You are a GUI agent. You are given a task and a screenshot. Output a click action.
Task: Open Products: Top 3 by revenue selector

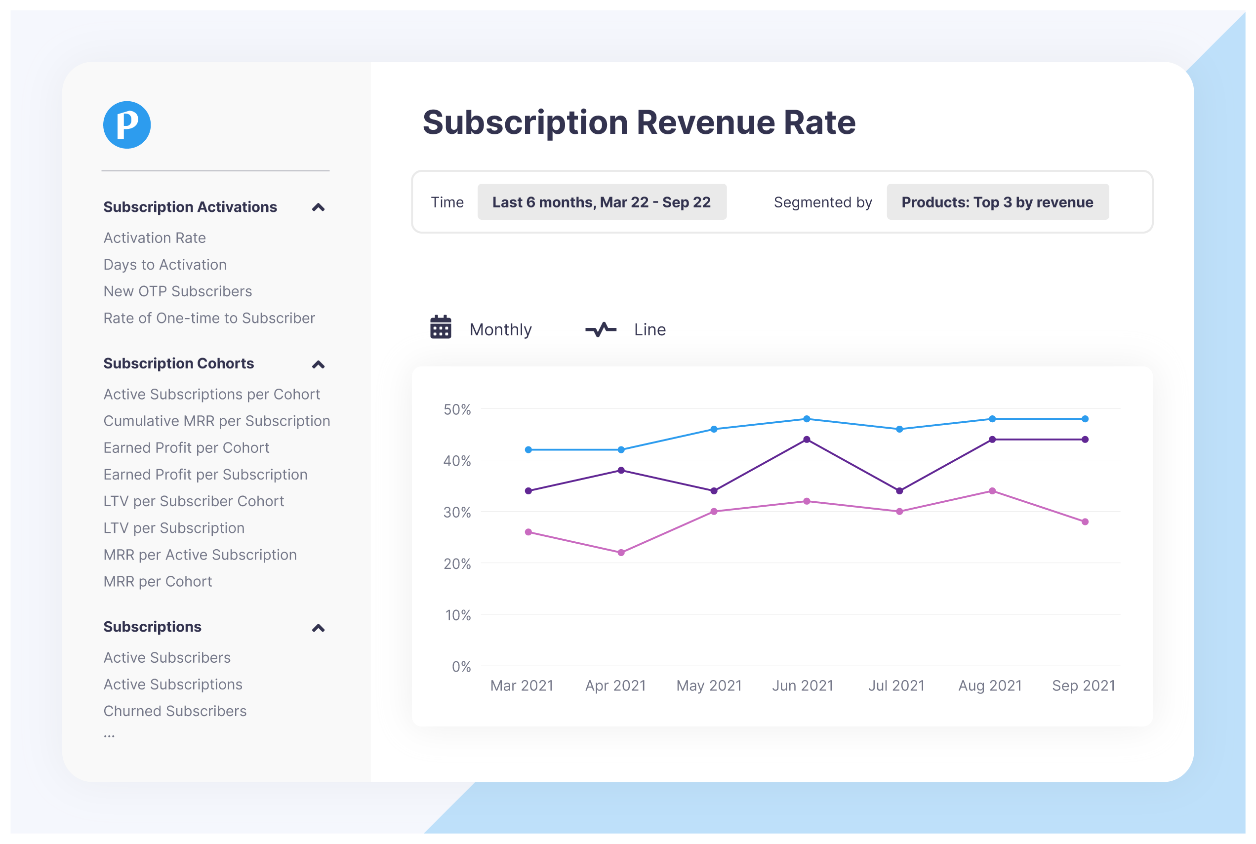[997, 202]
